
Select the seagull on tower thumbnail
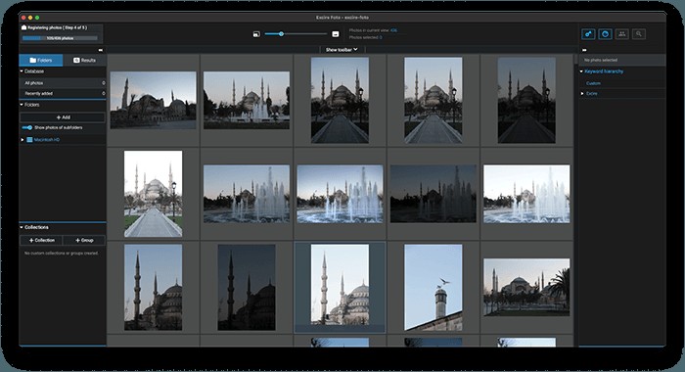(x=433, y=287)
